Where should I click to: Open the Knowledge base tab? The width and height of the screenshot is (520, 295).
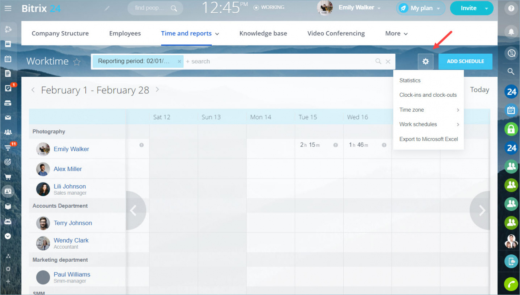point(263,33)
